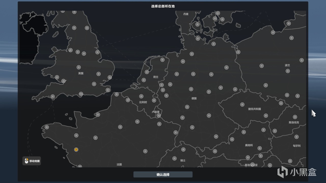Image resolution: width=326 pixels, height=183 pixels.
Task: Confirm headquarters with the 确认选择 button
Action: coord(163,175)
